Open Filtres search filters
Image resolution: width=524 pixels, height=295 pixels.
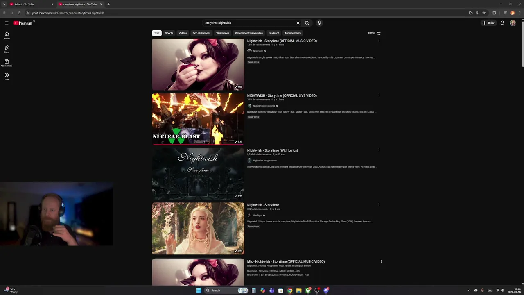374,33
